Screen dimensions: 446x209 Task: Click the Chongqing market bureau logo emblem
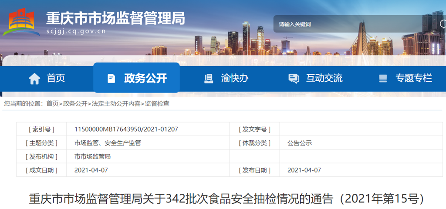pos(21,22)
